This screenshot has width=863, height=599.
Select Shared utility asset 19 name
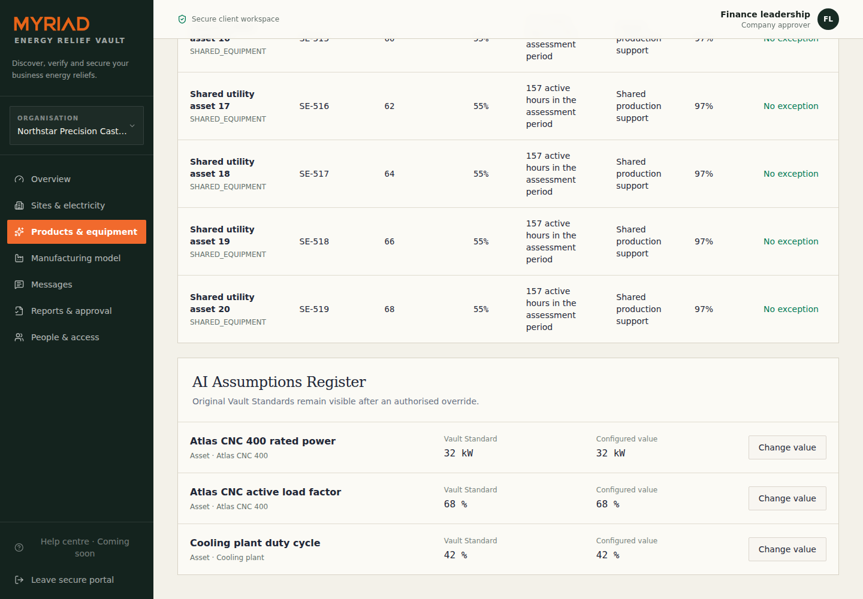[x=222, y=235]
